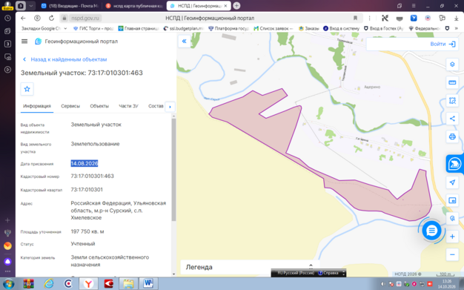Click the info panel vertical scrollbar
This screenshot has height=290, width=464.
point(173,169)
